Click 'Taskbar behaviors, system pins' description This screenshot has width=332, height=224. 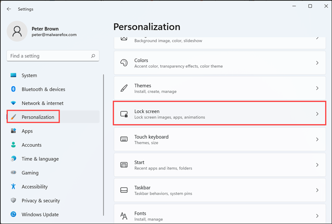(163, 194)
